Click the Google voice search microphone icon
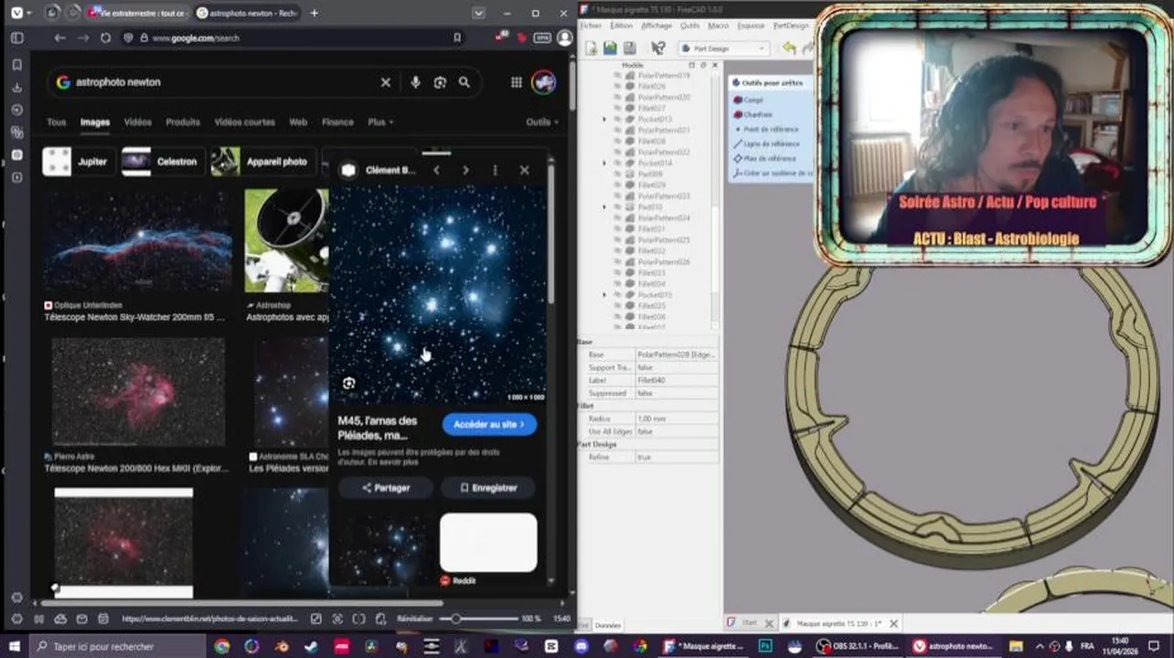This screenshot has height=658, width=1174. click(x=415, y=82)
